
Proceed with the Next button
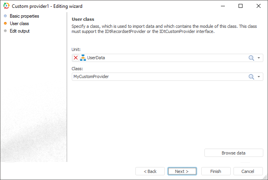182,171
